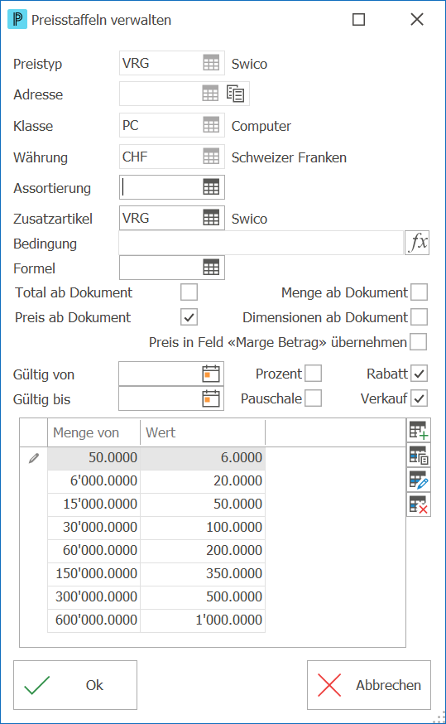Image resolution: width=446 pixels, height=724 pixels.
Task: Click the app logo in title bar
Action: pyautogui.click(x=17, y=19)
